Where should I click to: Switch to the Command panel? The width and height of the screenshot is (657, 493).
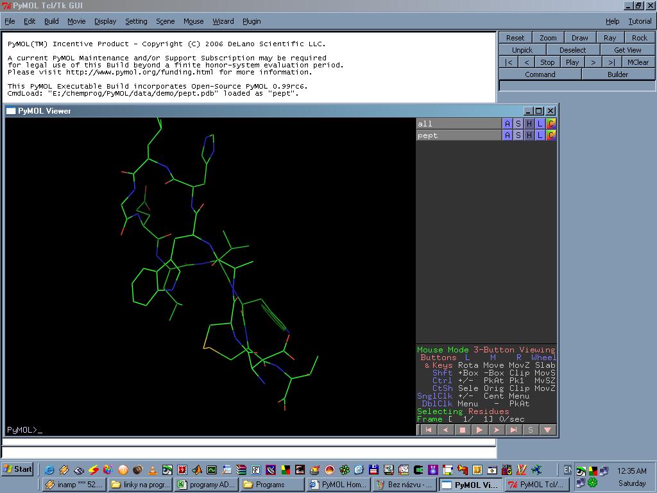540,74
